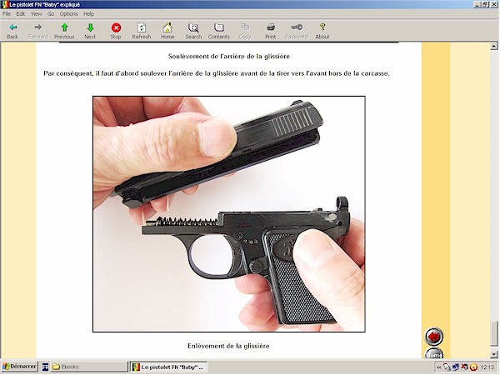The image size is (500, 375).
Task: Expand hidden system tray icons chevron
Action: pos(439,367)
